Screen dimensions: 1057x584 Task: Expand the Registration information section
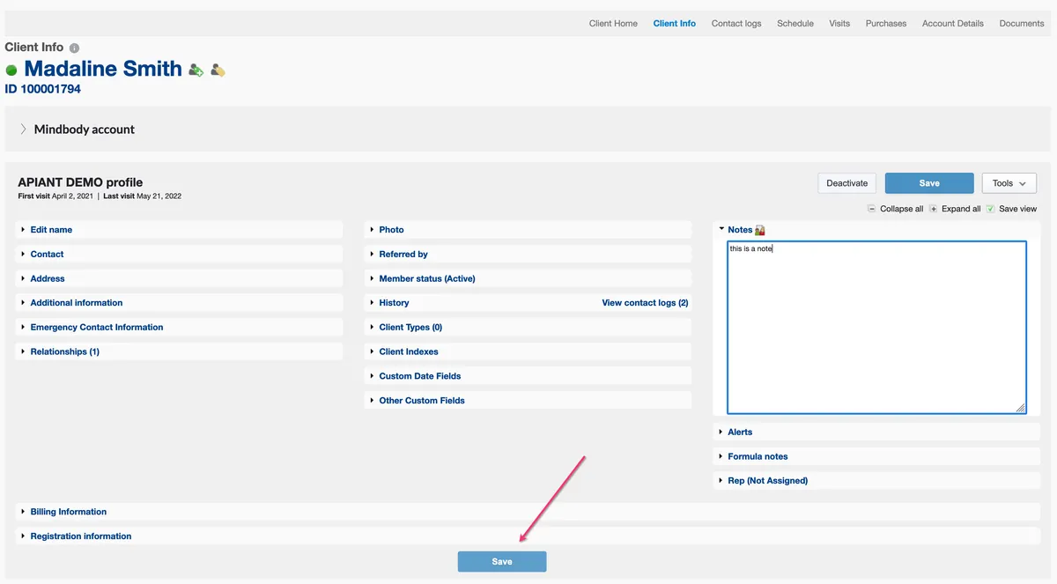pos(528,536)
